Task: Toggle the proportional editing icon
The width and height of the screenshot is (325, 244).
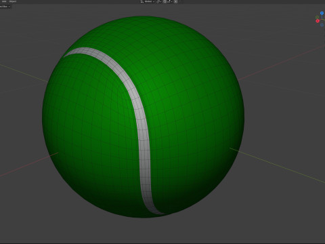Action: 175,1
